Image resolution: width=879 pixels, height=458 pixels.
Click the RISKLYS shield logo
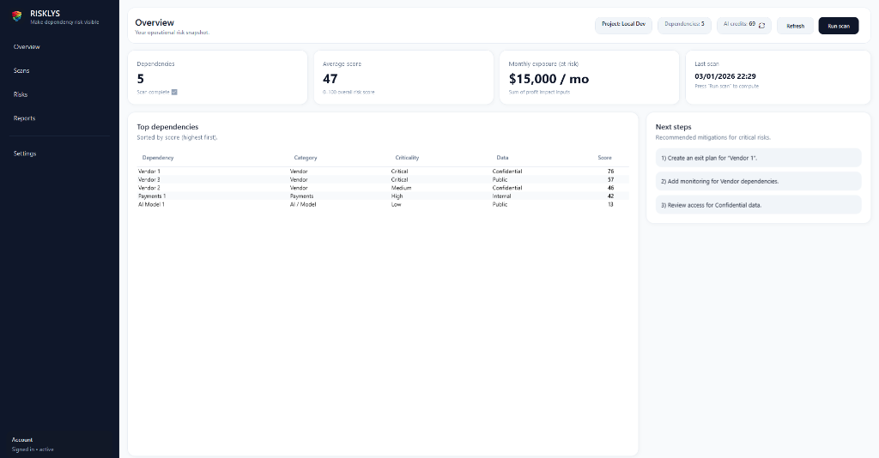tap(17, 17)
